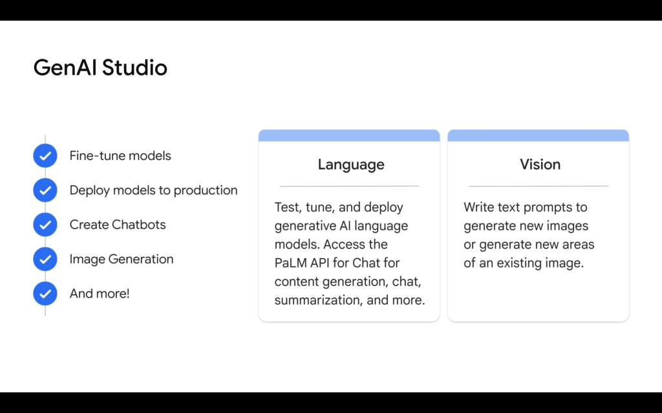Click the checkmark icon beside Fine-tune models
The width and height of the screenshot is (662, 413).
[45, 156]
